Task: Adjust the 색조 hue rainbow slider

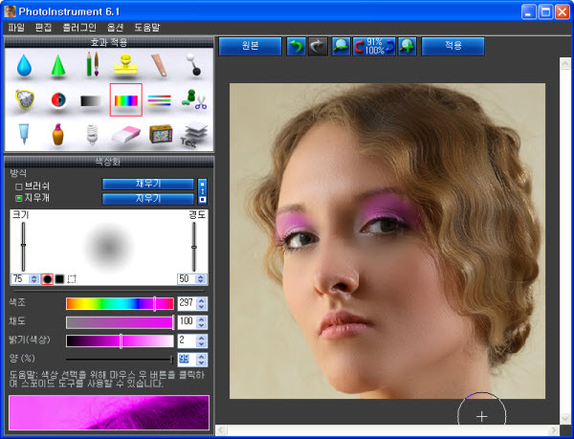Action: click(120, 303)
